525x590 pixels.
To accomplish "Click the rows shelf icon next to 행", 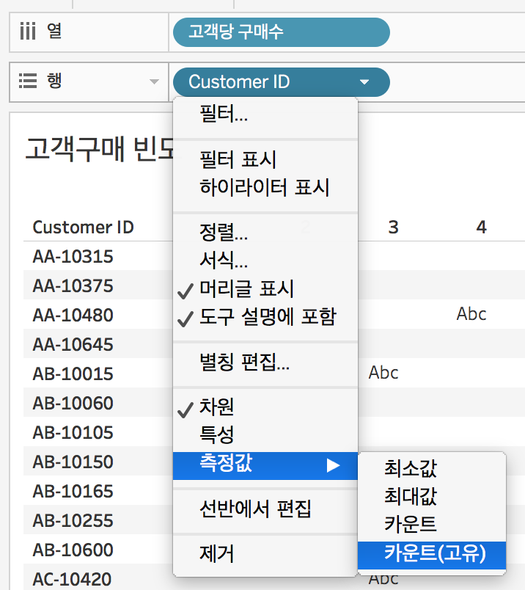I will (x=28, y=81).
